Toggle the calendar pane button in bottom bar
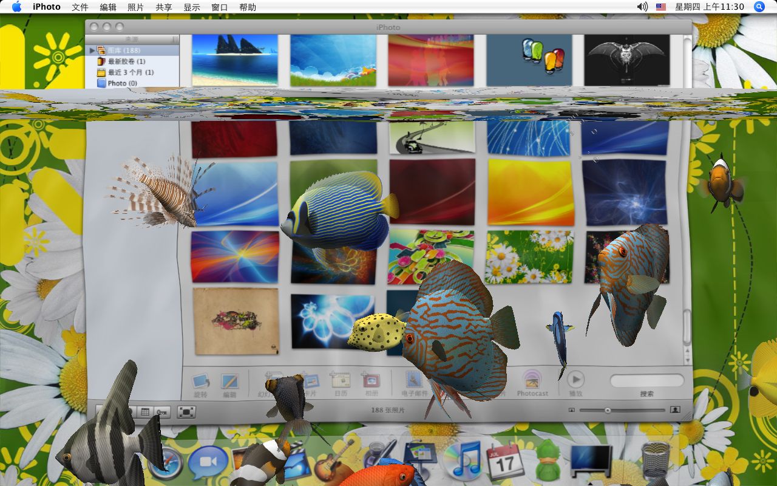The image size is (777, 486). (145, 412)
